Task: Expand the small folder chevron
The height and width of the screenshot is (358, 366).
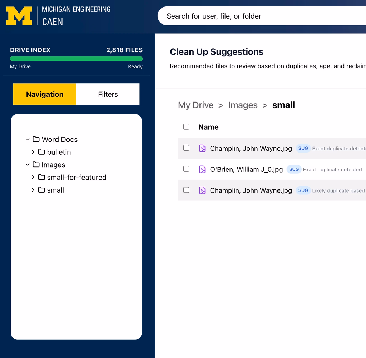Action: [33, 190]
